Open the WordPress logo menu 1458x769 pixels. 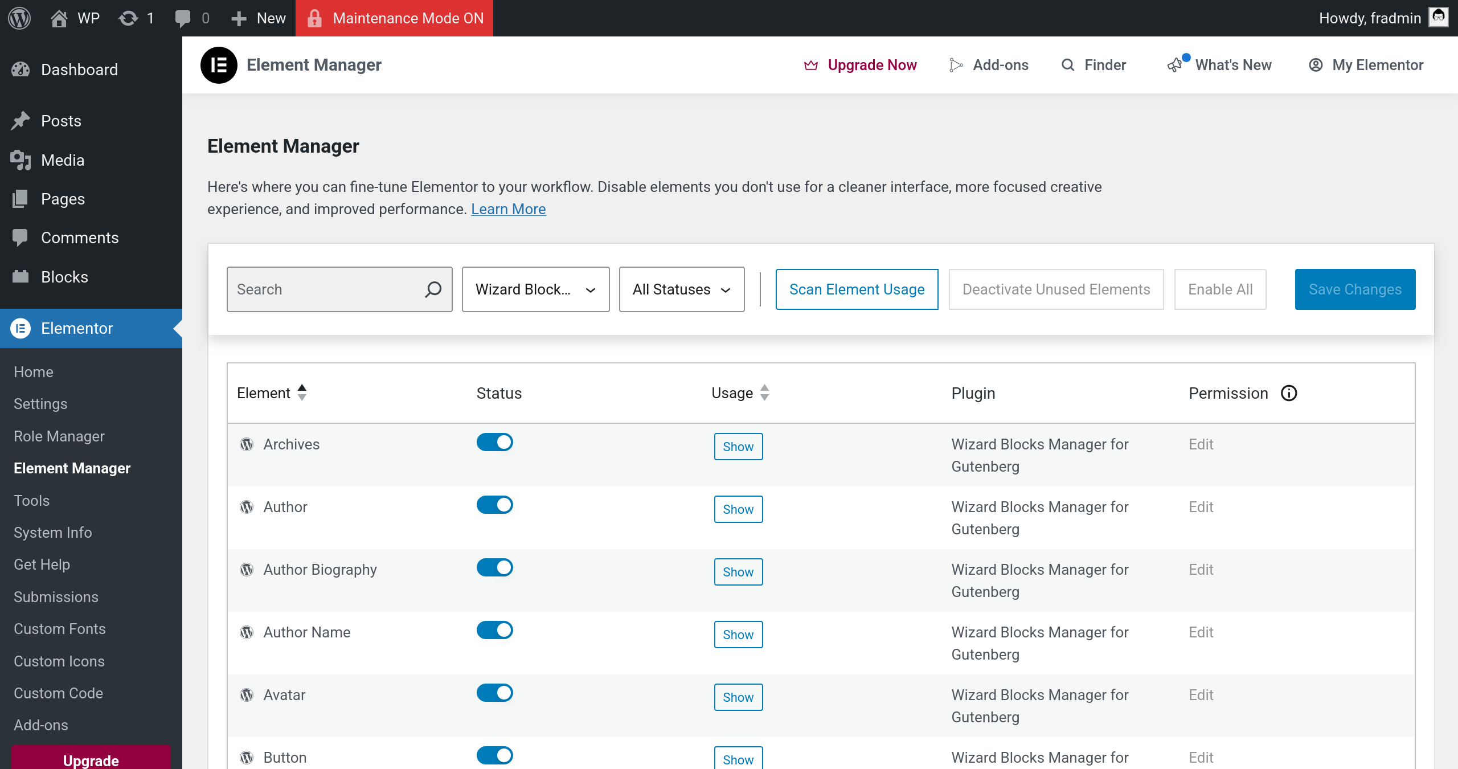pos(19,18)
